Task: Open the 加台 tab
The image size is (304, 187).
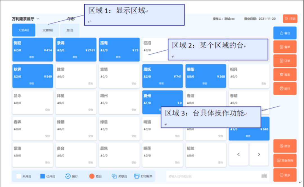Action: click(x=70, y=30)
